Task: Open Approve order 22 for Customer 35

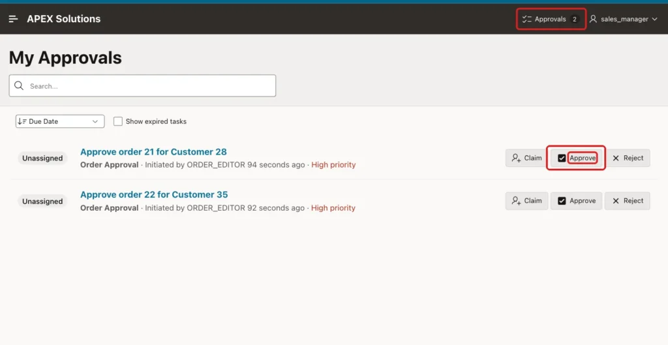Action: (x=154, y=194)
